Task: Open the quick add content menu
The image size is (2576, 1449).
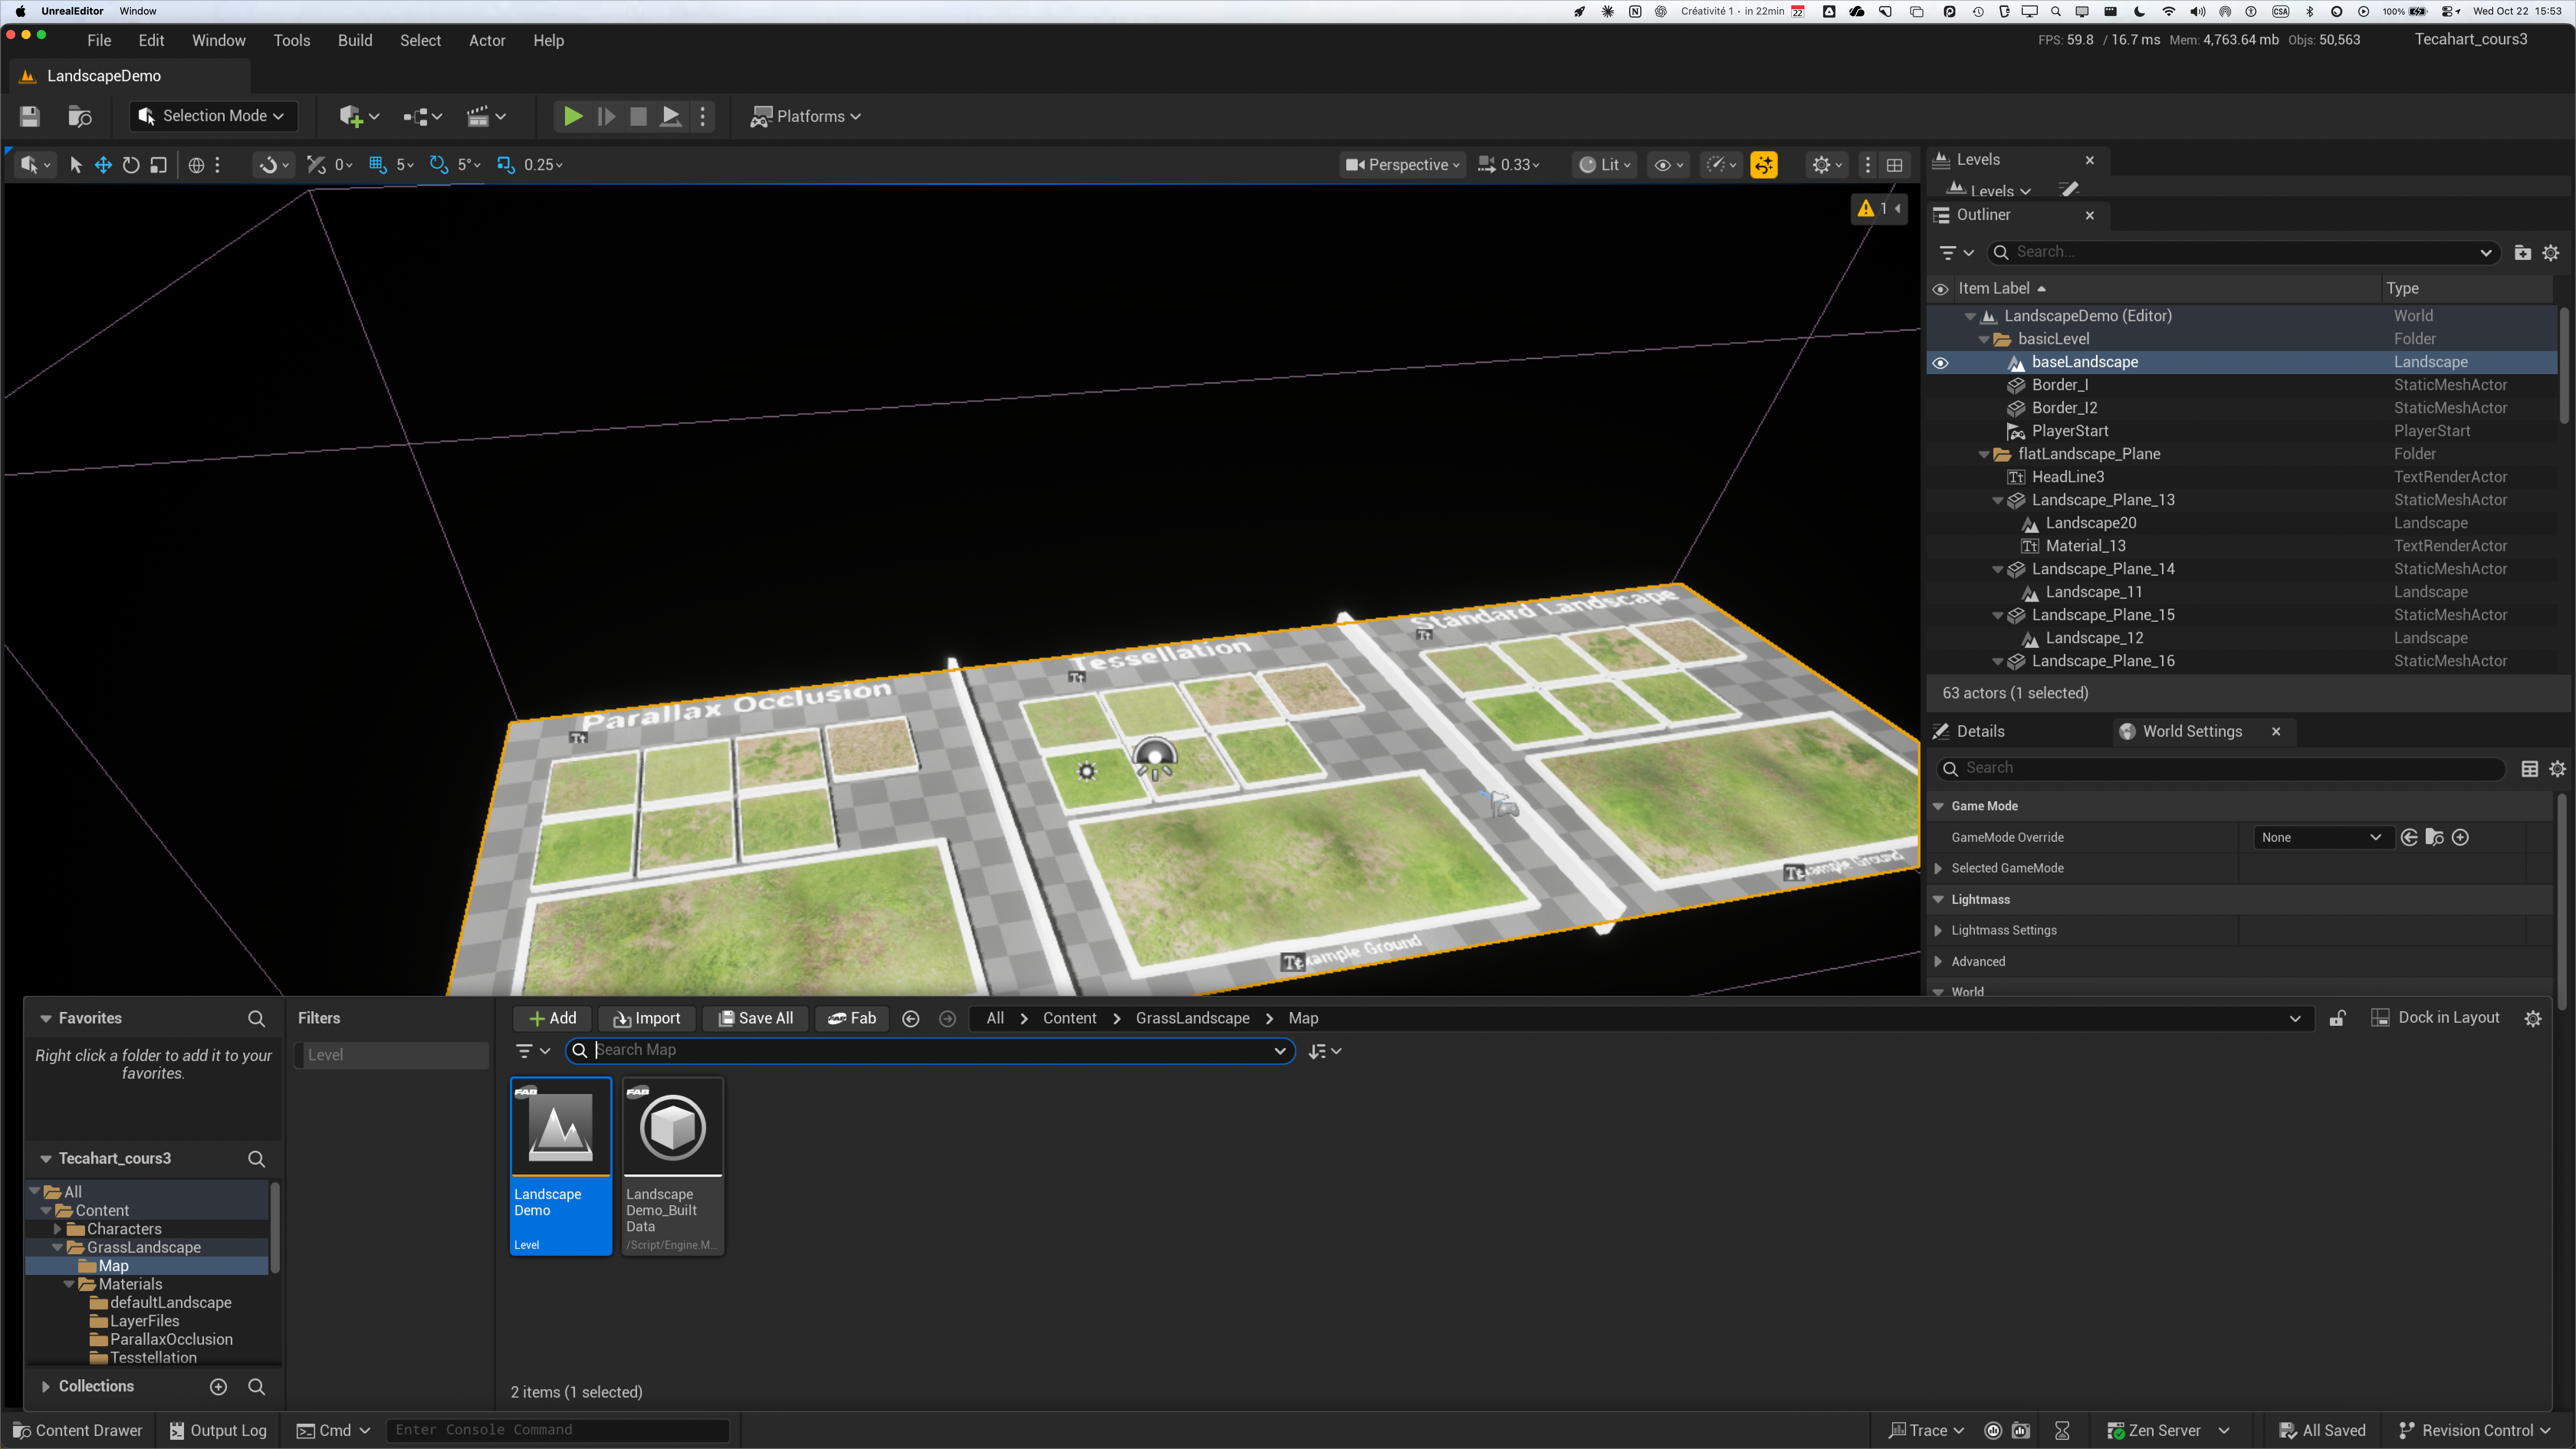Action: point(359,116)
